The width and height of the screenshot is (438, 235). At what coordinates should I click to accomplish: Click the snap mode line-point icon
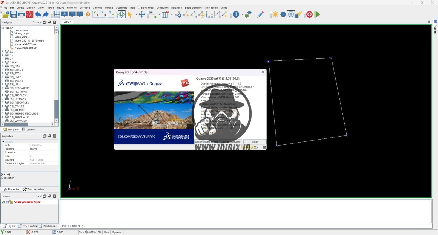(153, 14)
